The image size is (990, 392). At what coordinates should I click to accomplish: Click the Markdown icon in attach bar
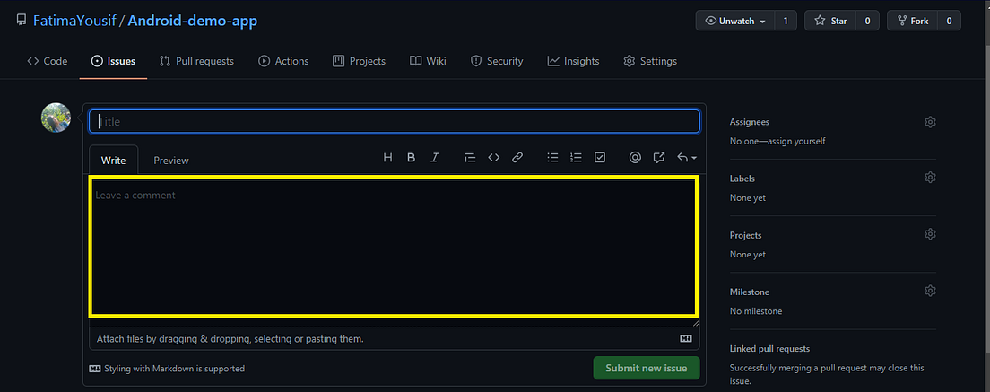click(686, 339)
